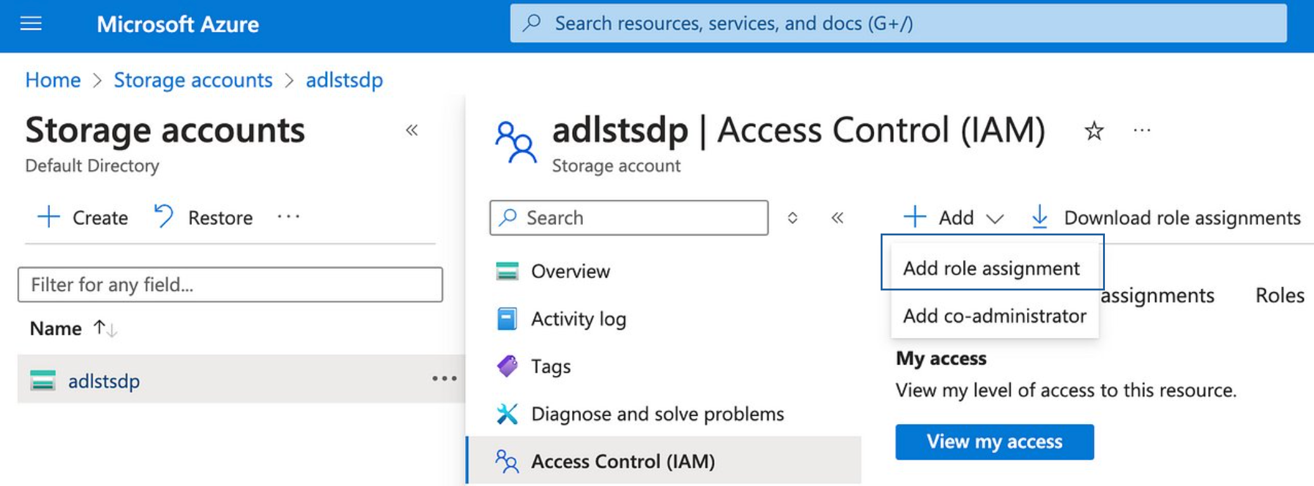Open Diagnose and solve problems
This screenshot has height=486, width=1314.
tap(657, 414)
